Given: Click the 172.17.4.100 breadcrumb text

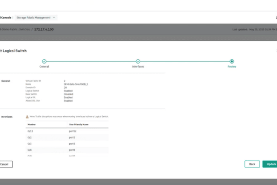Looking at the screenshot, I should [x=44, y=29].
